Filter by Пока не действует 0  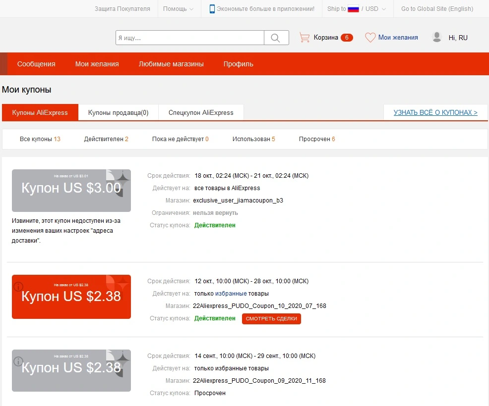click(x=180, y=139)
